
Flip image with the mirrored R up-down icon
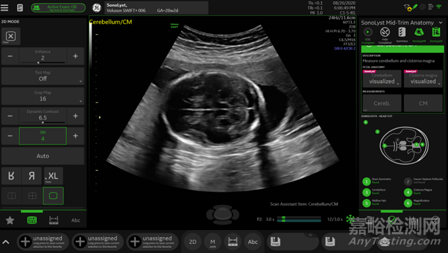(x=11, y=176)
